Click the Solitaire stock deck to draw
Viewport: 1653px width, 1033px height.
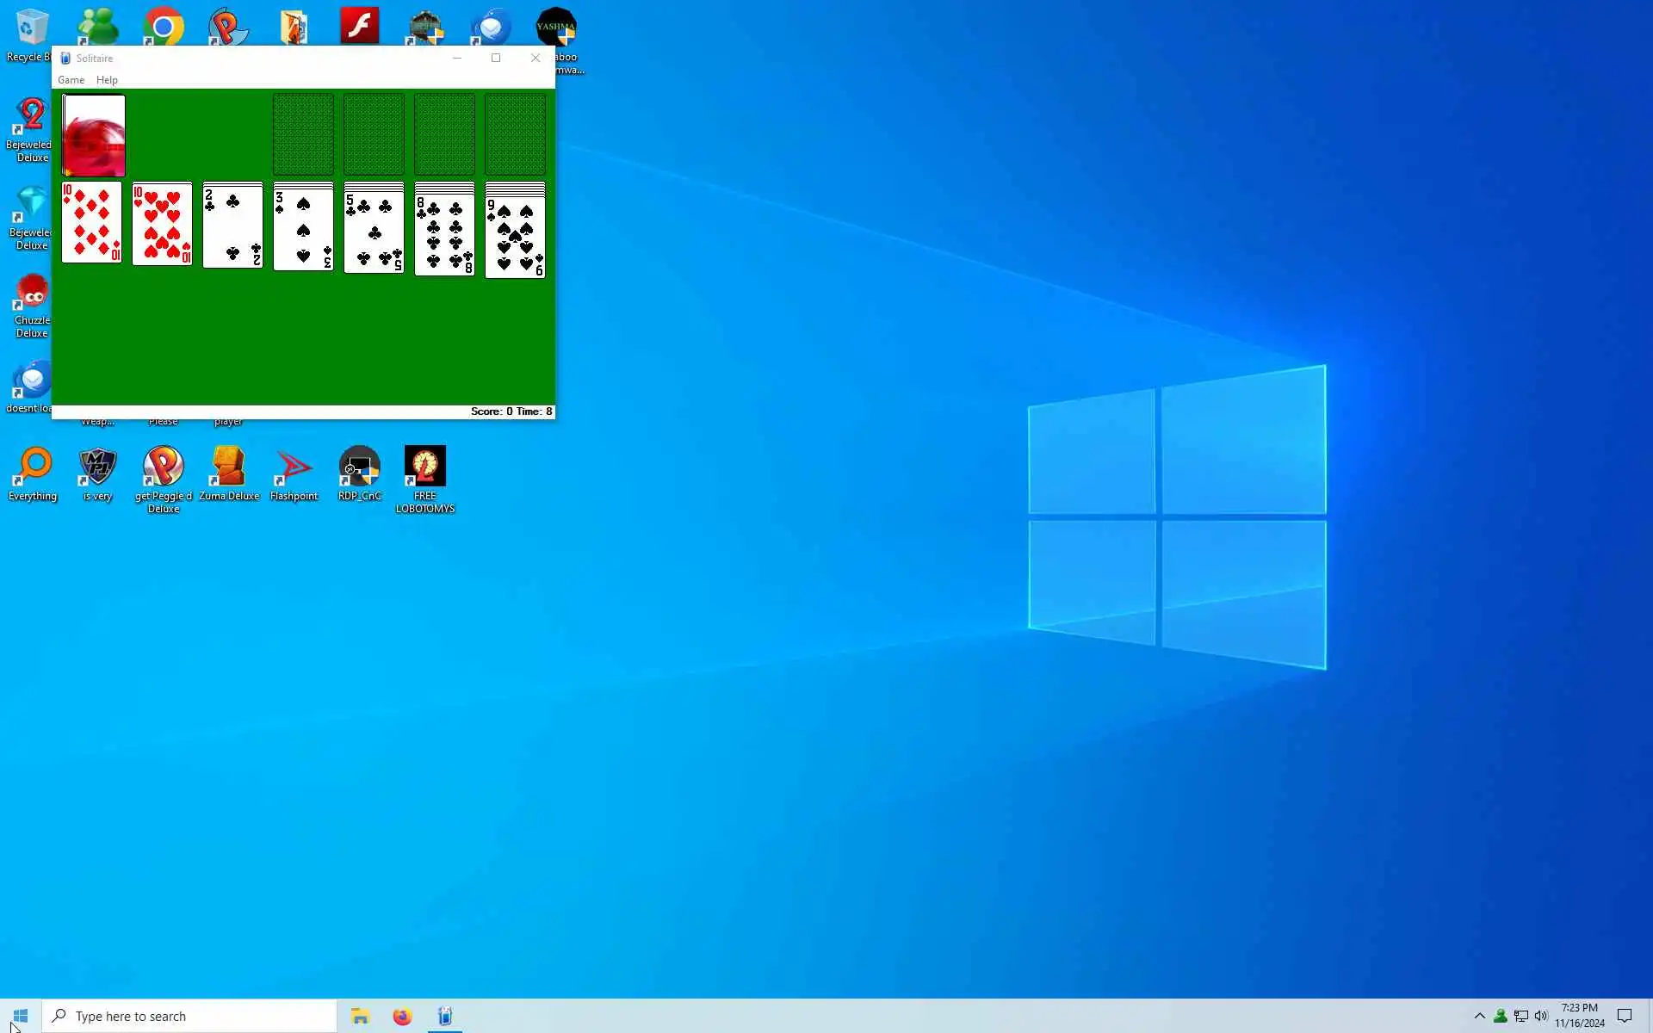coord(94,136)
